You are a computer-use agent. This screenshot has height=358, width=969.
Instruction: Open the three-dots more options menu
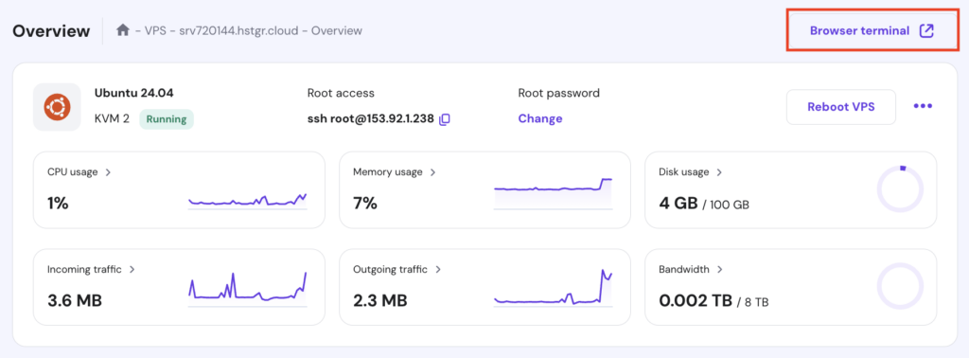click(x=923, y=106)
